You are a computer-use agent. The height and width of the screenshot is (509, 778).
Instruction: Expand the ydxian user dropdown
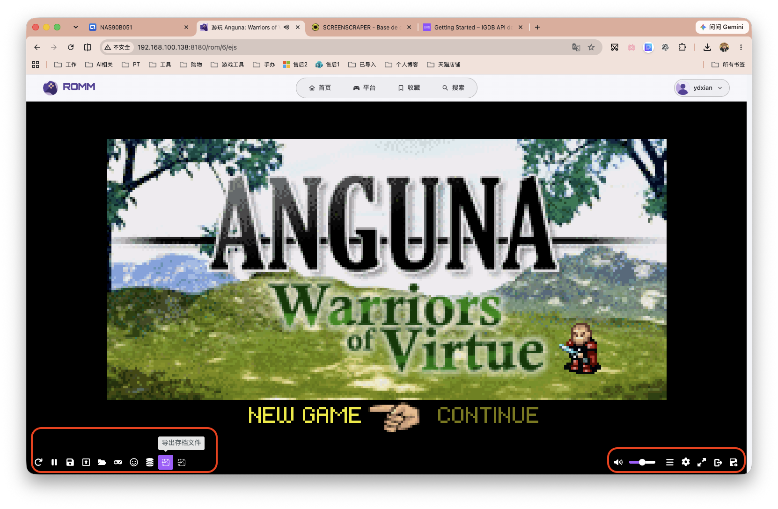pos(702,88)
